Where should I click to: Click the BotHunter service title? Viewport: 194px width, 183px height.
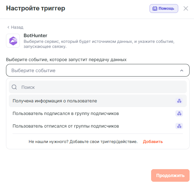point(35,36)
